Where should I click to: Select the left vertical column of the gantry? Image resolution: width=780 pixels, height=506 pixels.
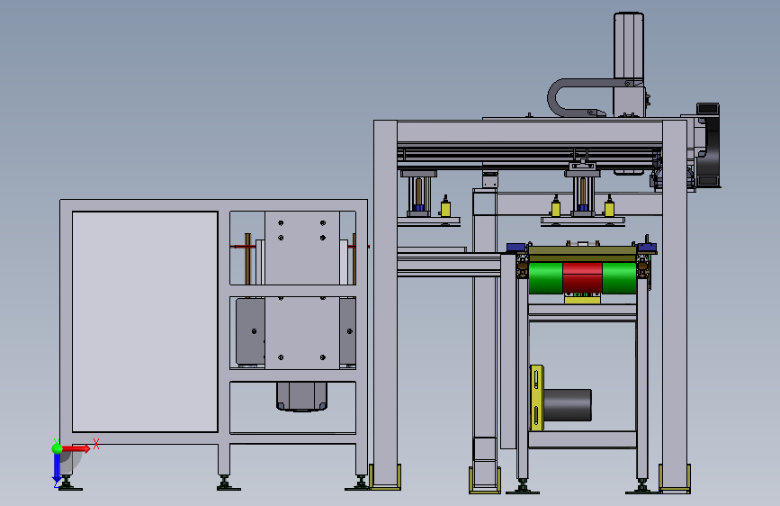[x=386, y=303]
